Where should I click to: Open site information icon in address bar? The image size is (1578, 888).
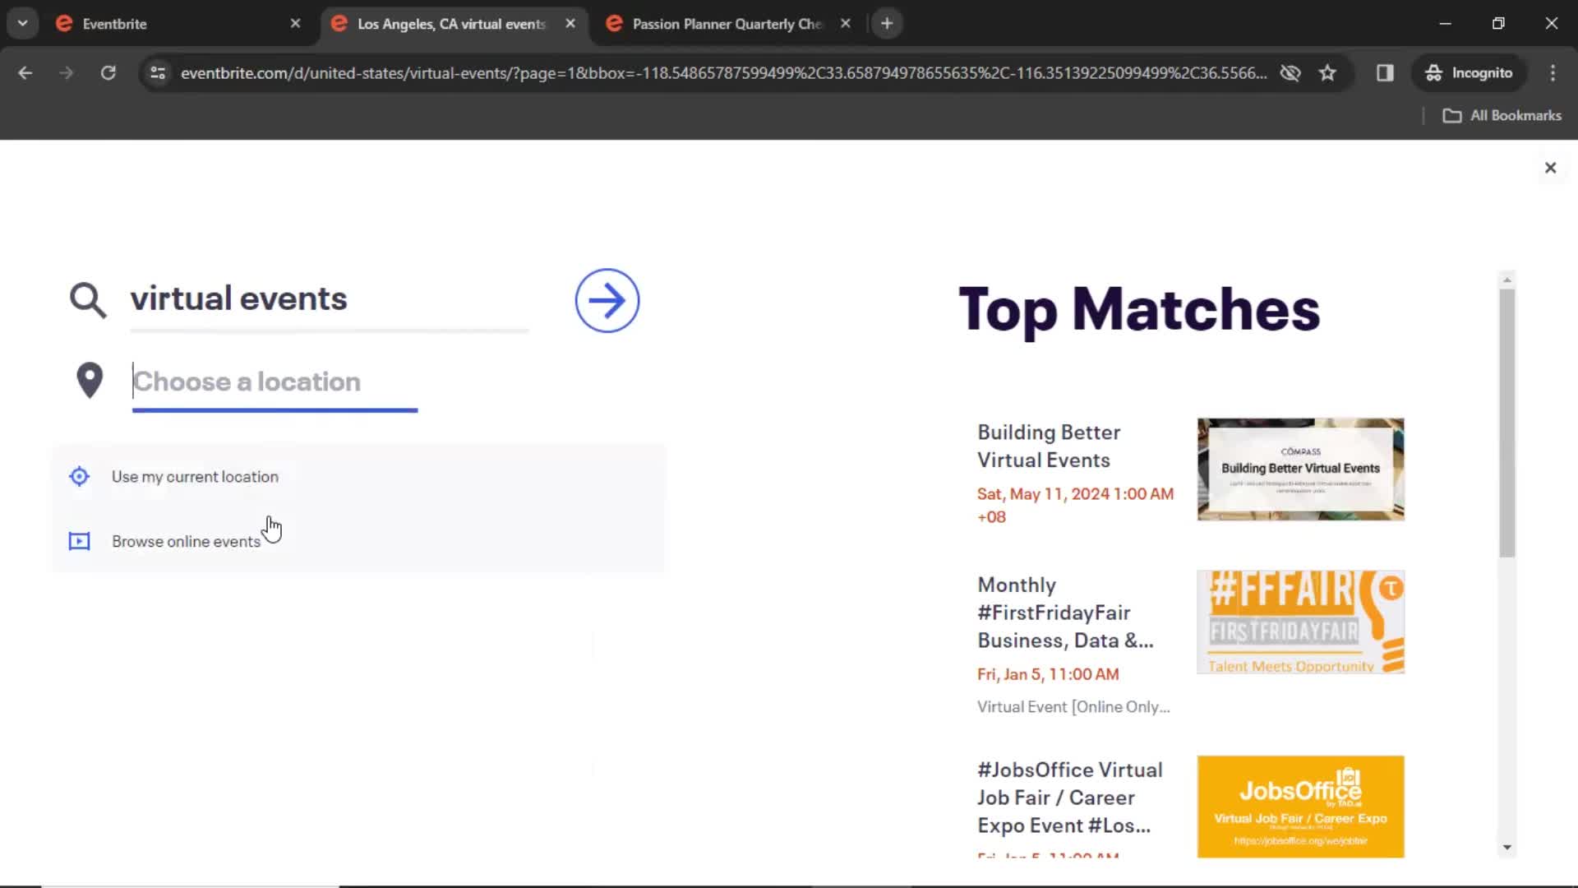(x=158, y=73)
